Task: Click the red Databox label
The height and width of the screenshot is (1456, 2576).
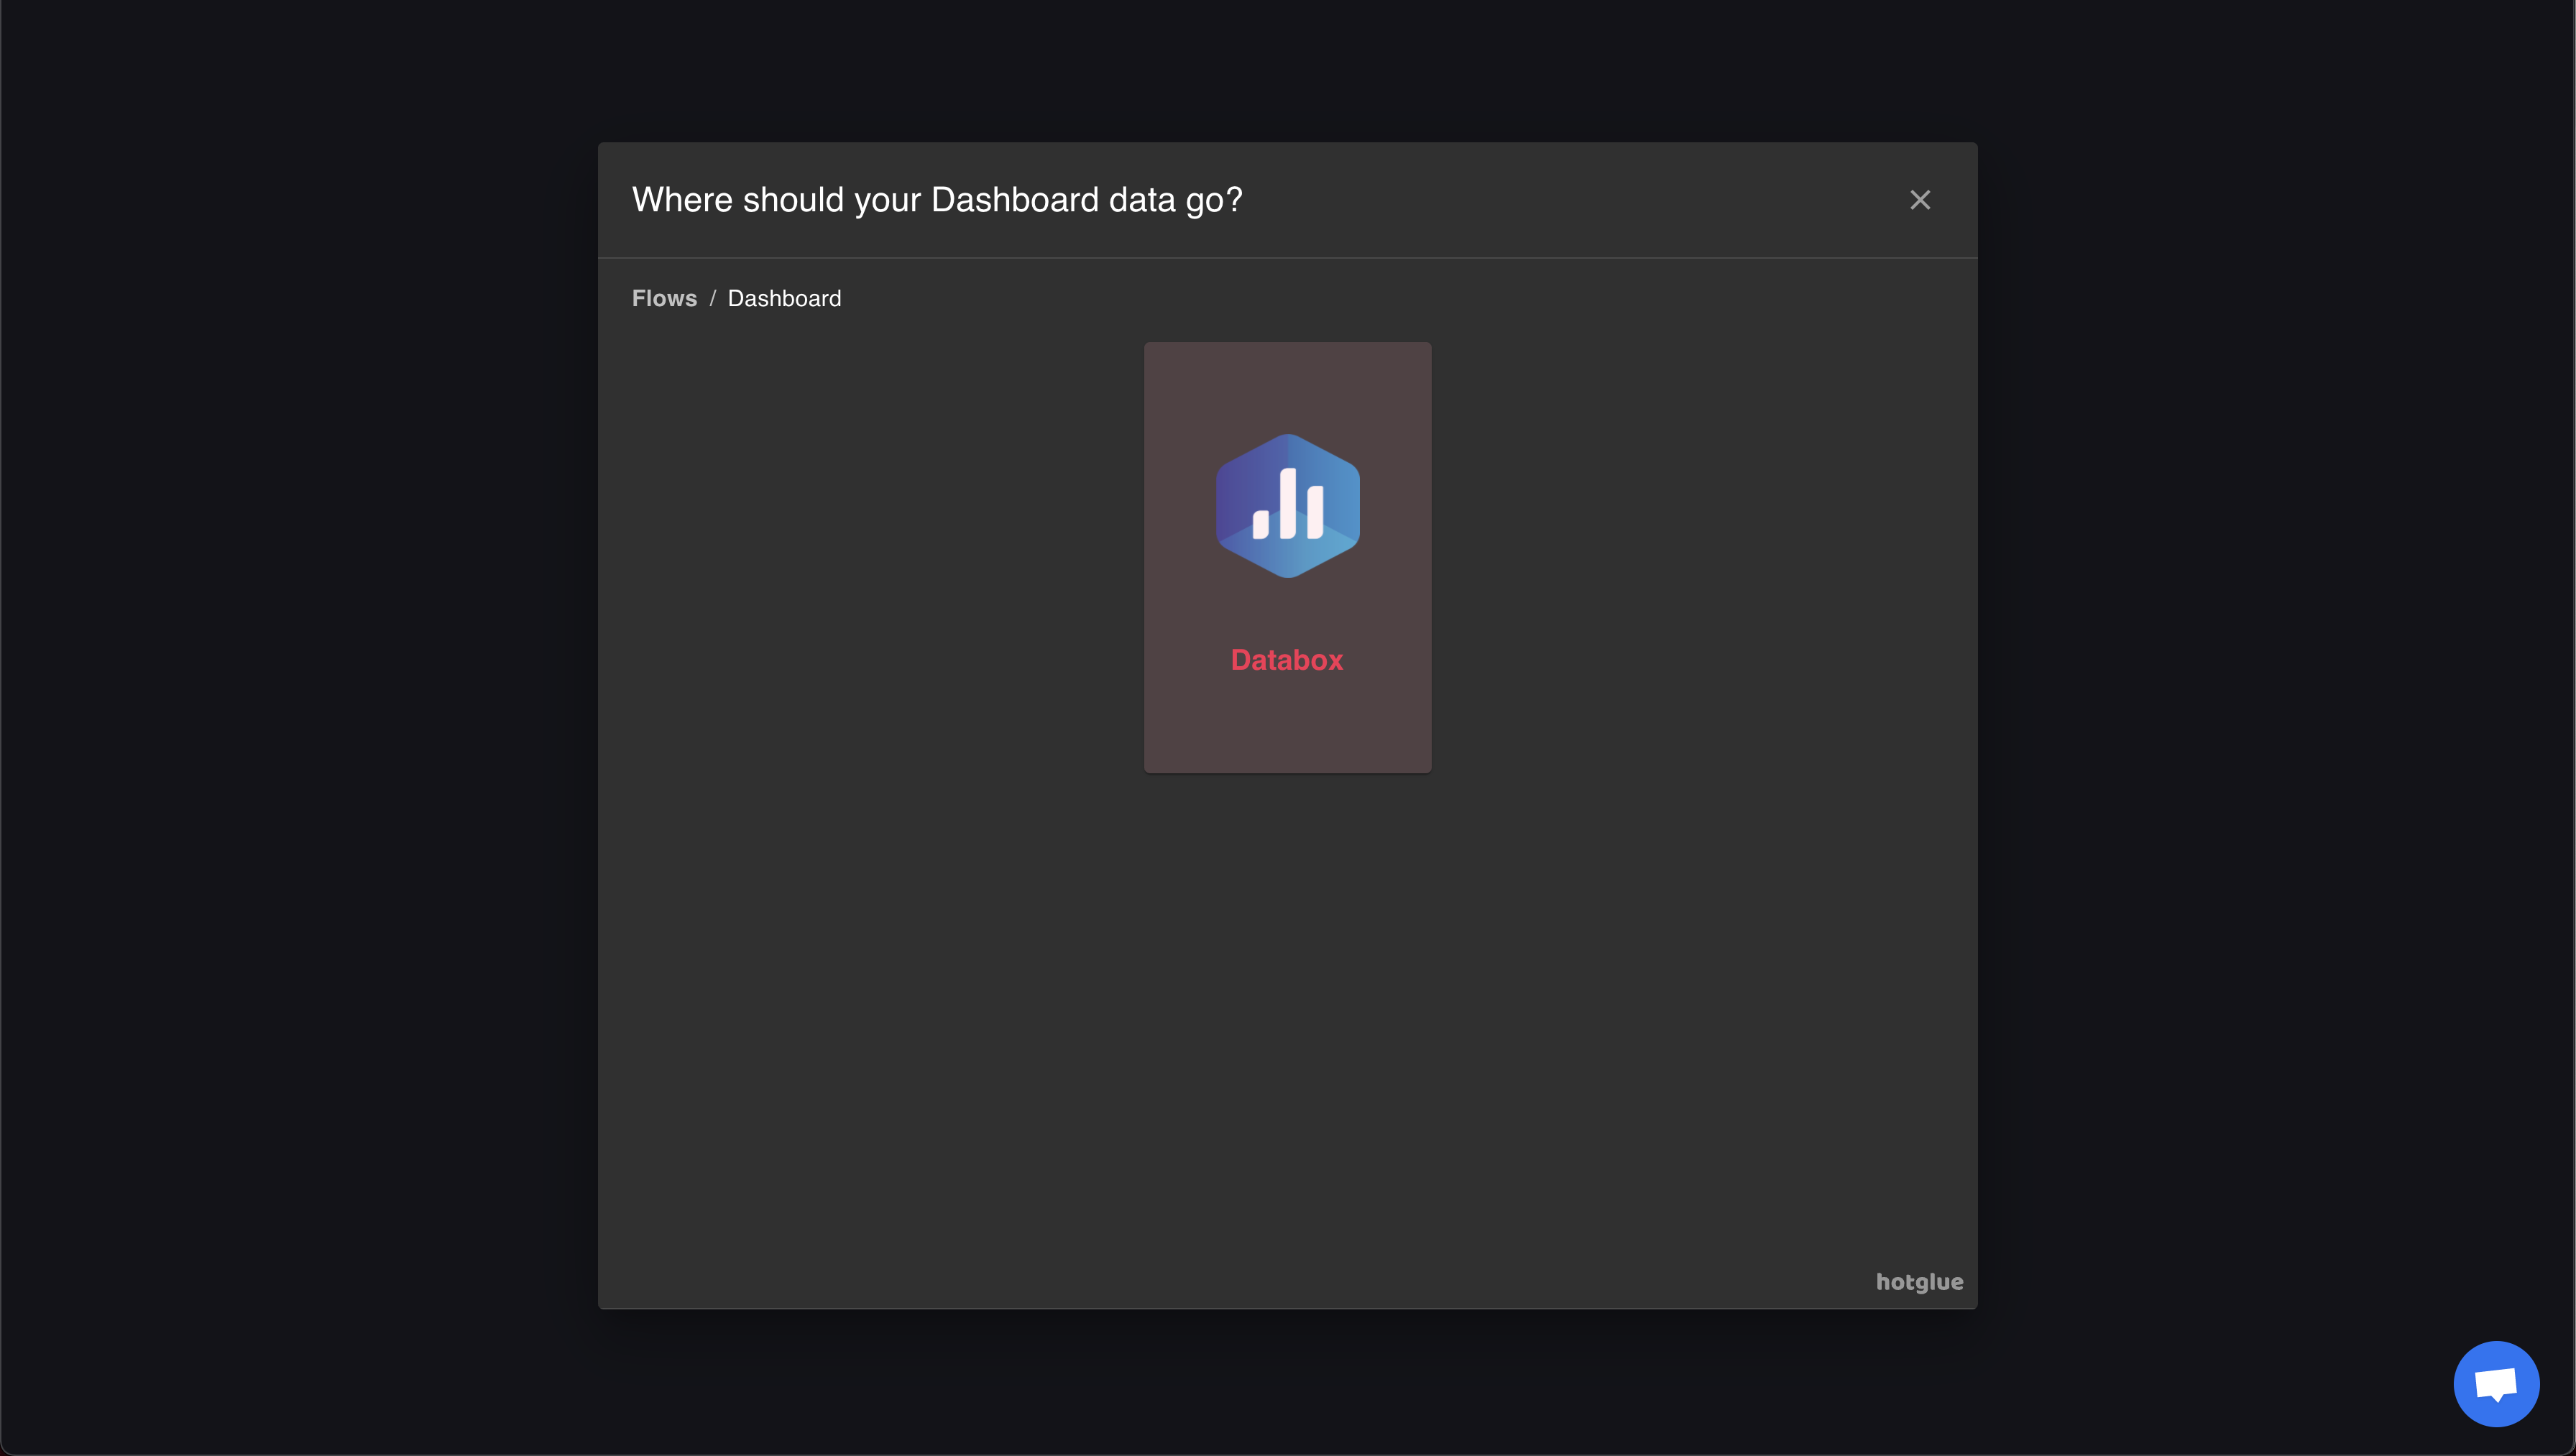Action: [1287, 660]
